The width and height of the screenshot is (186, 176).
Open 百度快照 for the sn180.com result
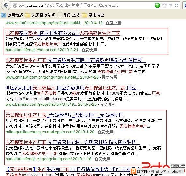tap(114, 23)
